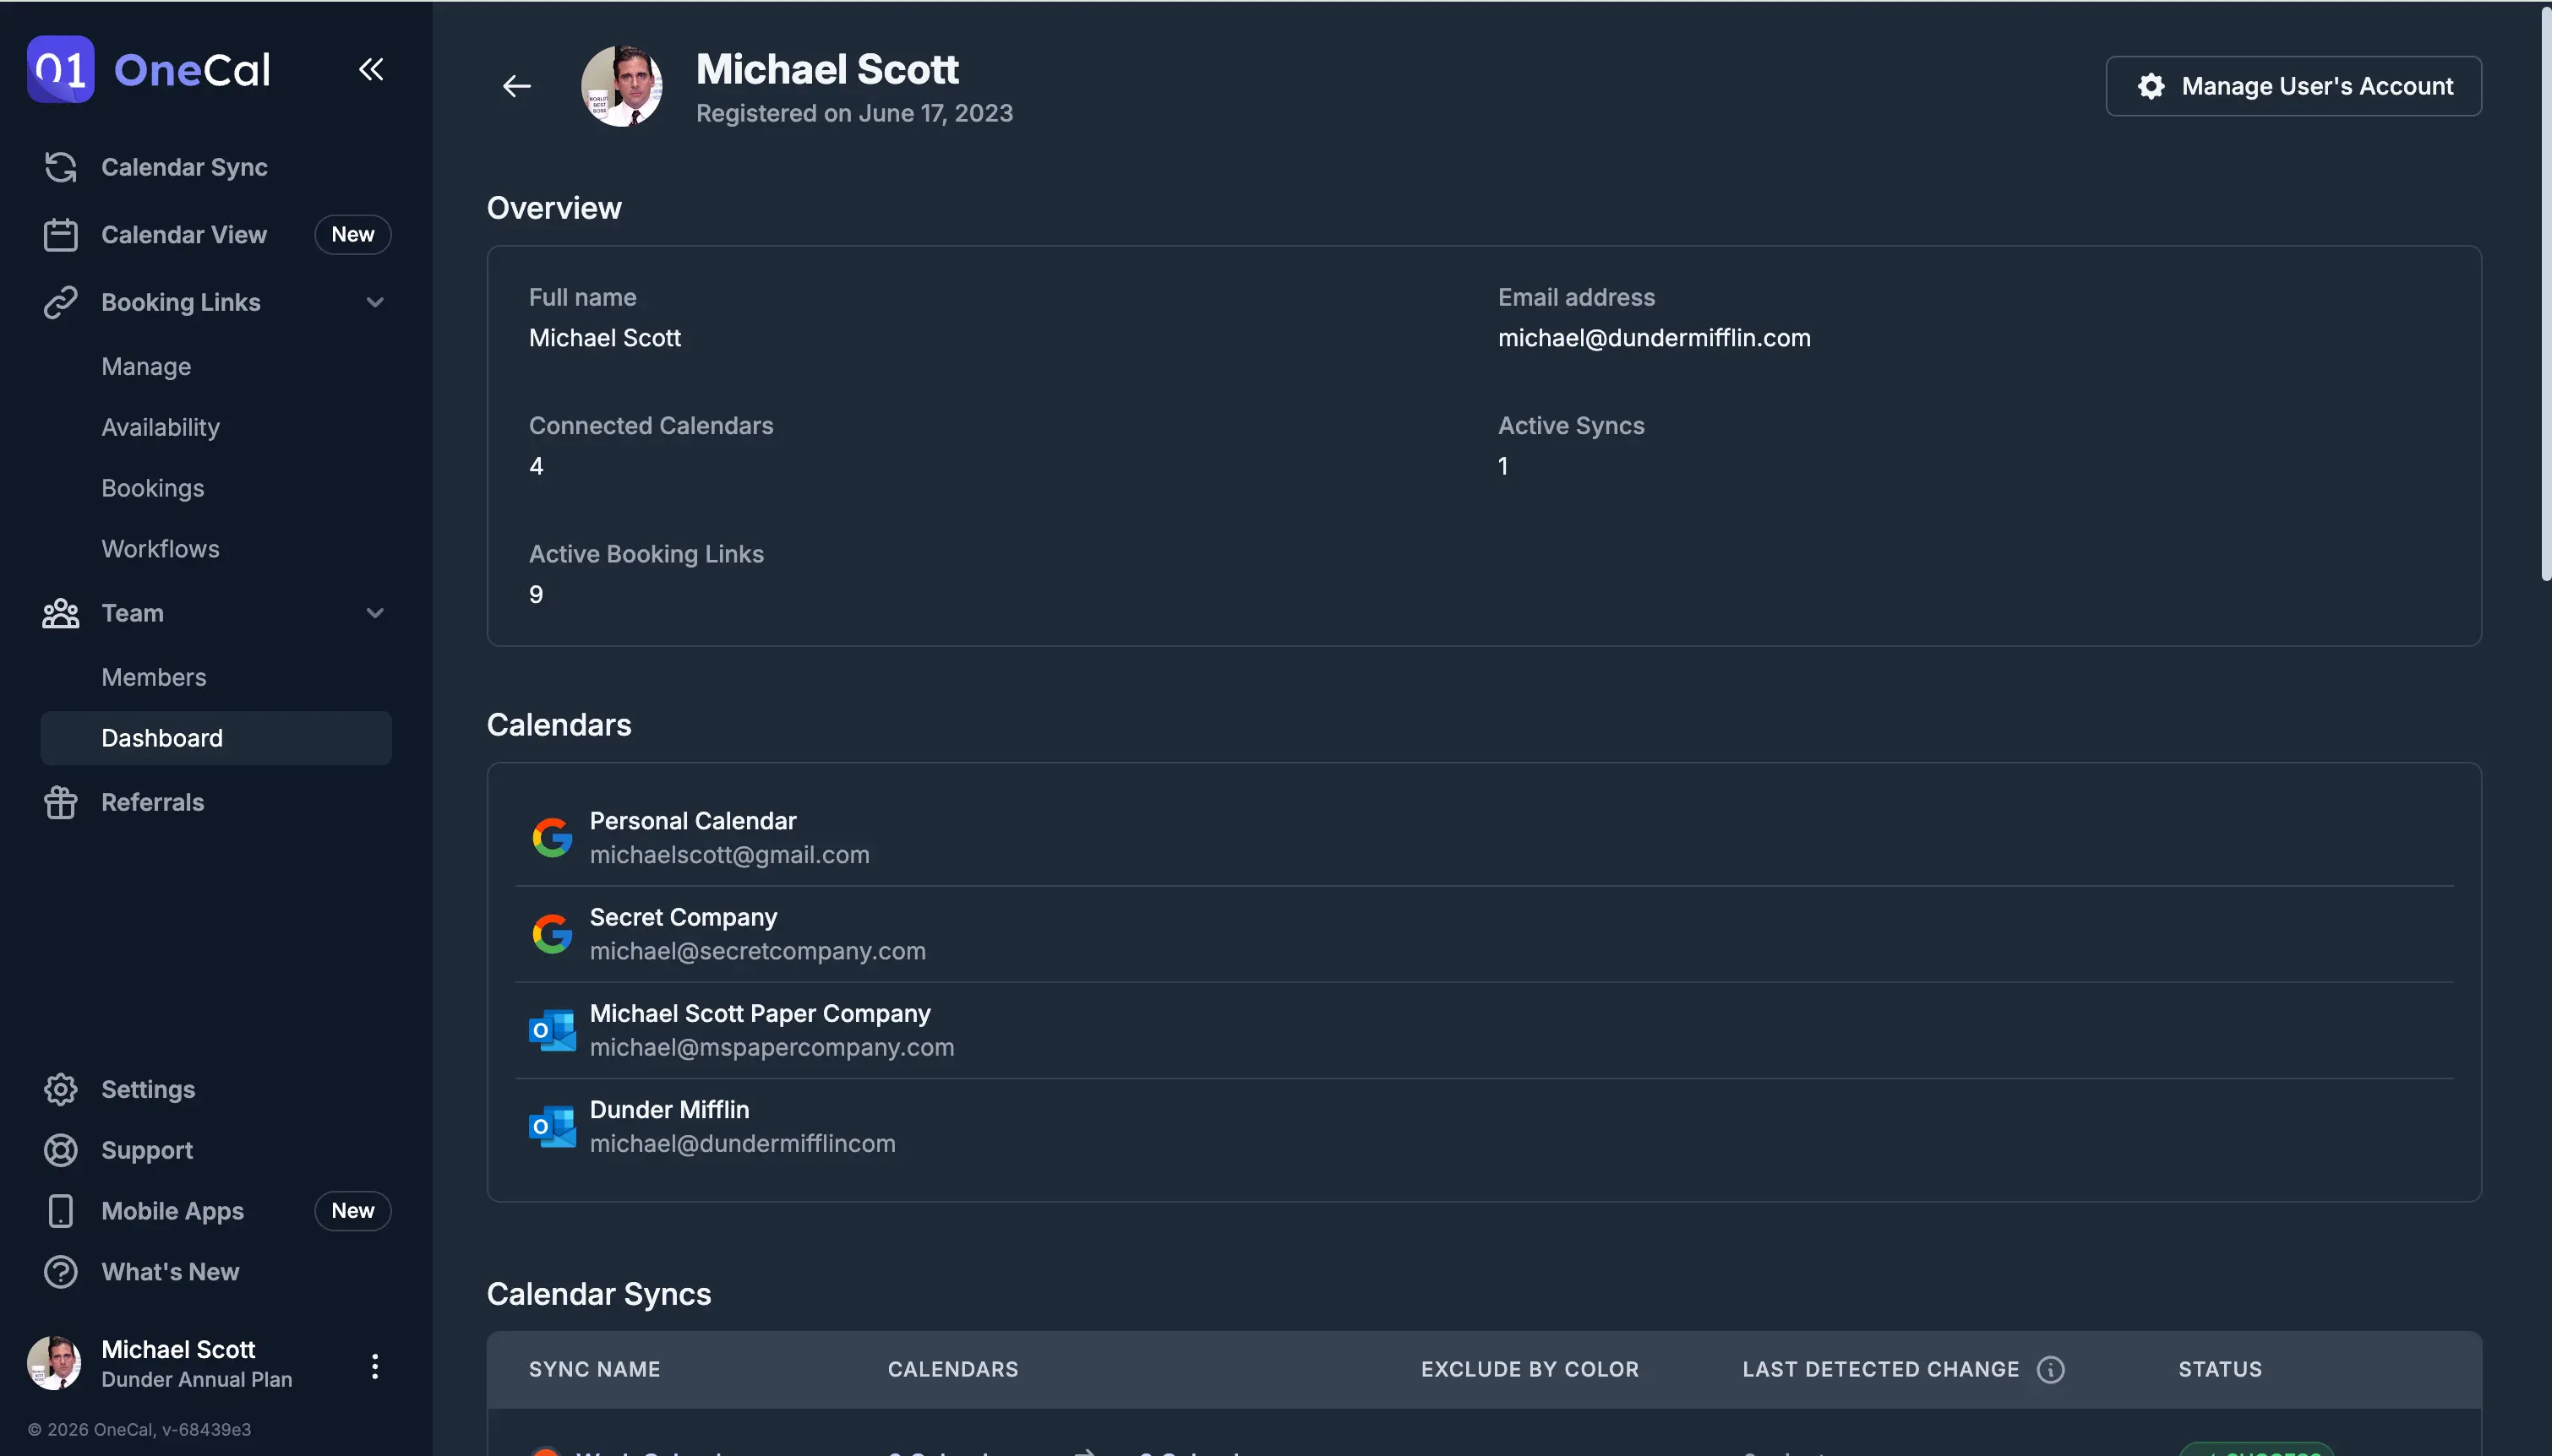The height and width of the screenshot is (1456, 2552).
Task: Click the OneCal logo icon
Action: pos(60,69)
